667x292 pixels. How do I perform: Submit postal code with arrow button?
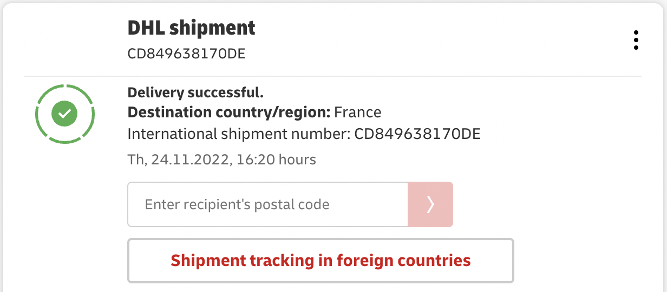point(430,204)
